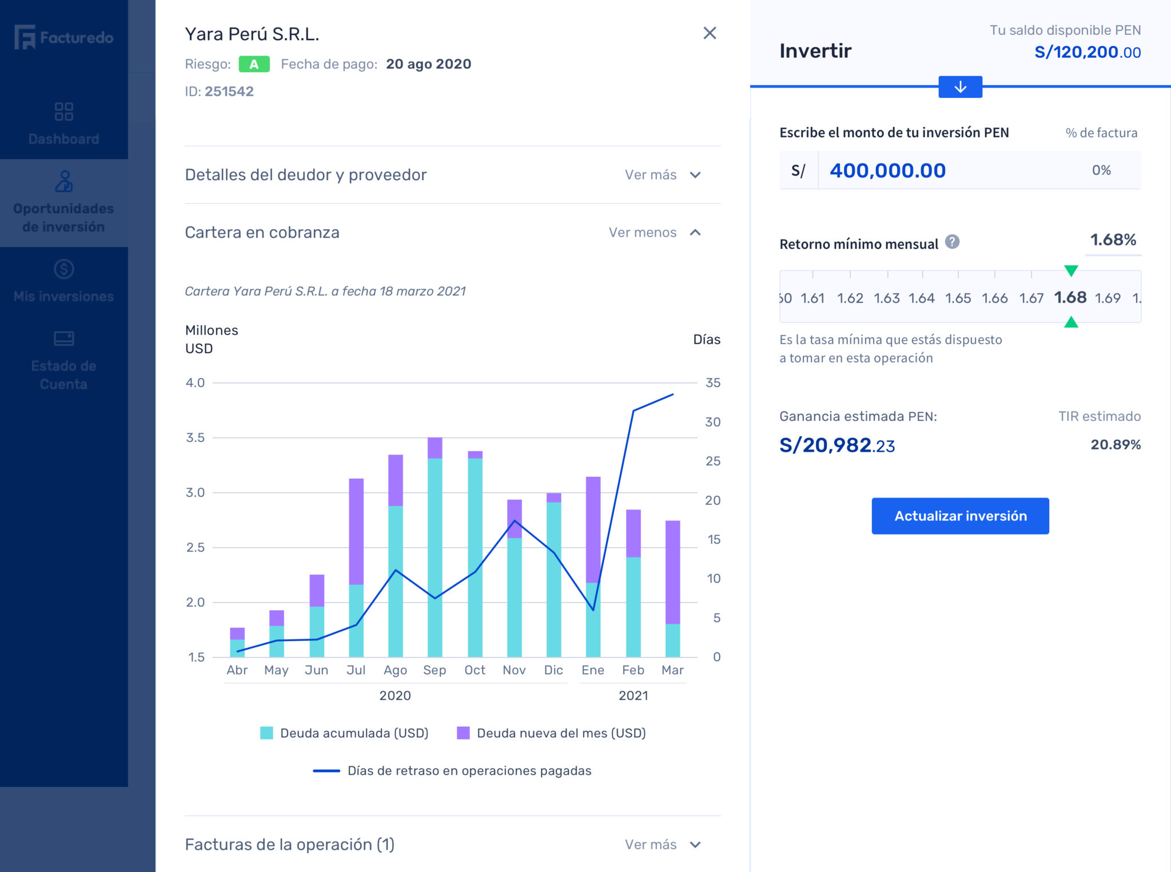Open Estado de Cuenta menu item
1171x872 pixels.
[x=63, y=360]
